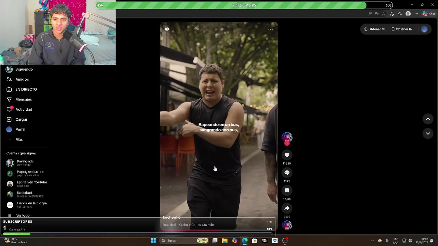Screen dimensions: 438x246
Task: Open the video three-dots options menu
Action: coord(270,29)
